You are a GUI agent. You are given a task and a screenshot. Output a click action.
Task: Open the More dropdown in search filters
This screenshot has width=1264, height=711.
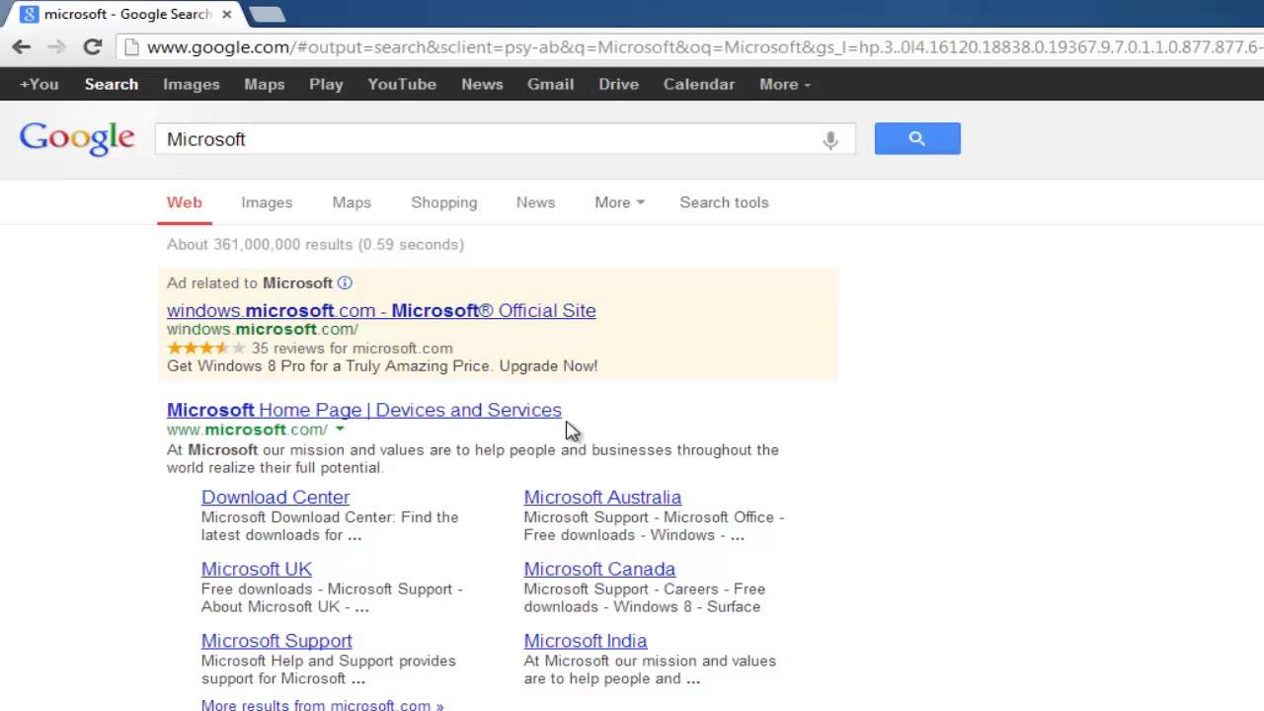click(619, 202)
